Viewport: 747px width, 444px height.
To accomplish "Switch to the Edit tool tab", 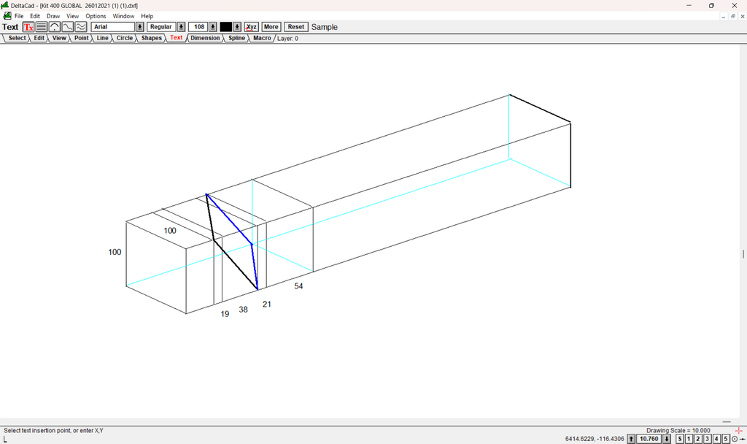I will tap(39, 38).
